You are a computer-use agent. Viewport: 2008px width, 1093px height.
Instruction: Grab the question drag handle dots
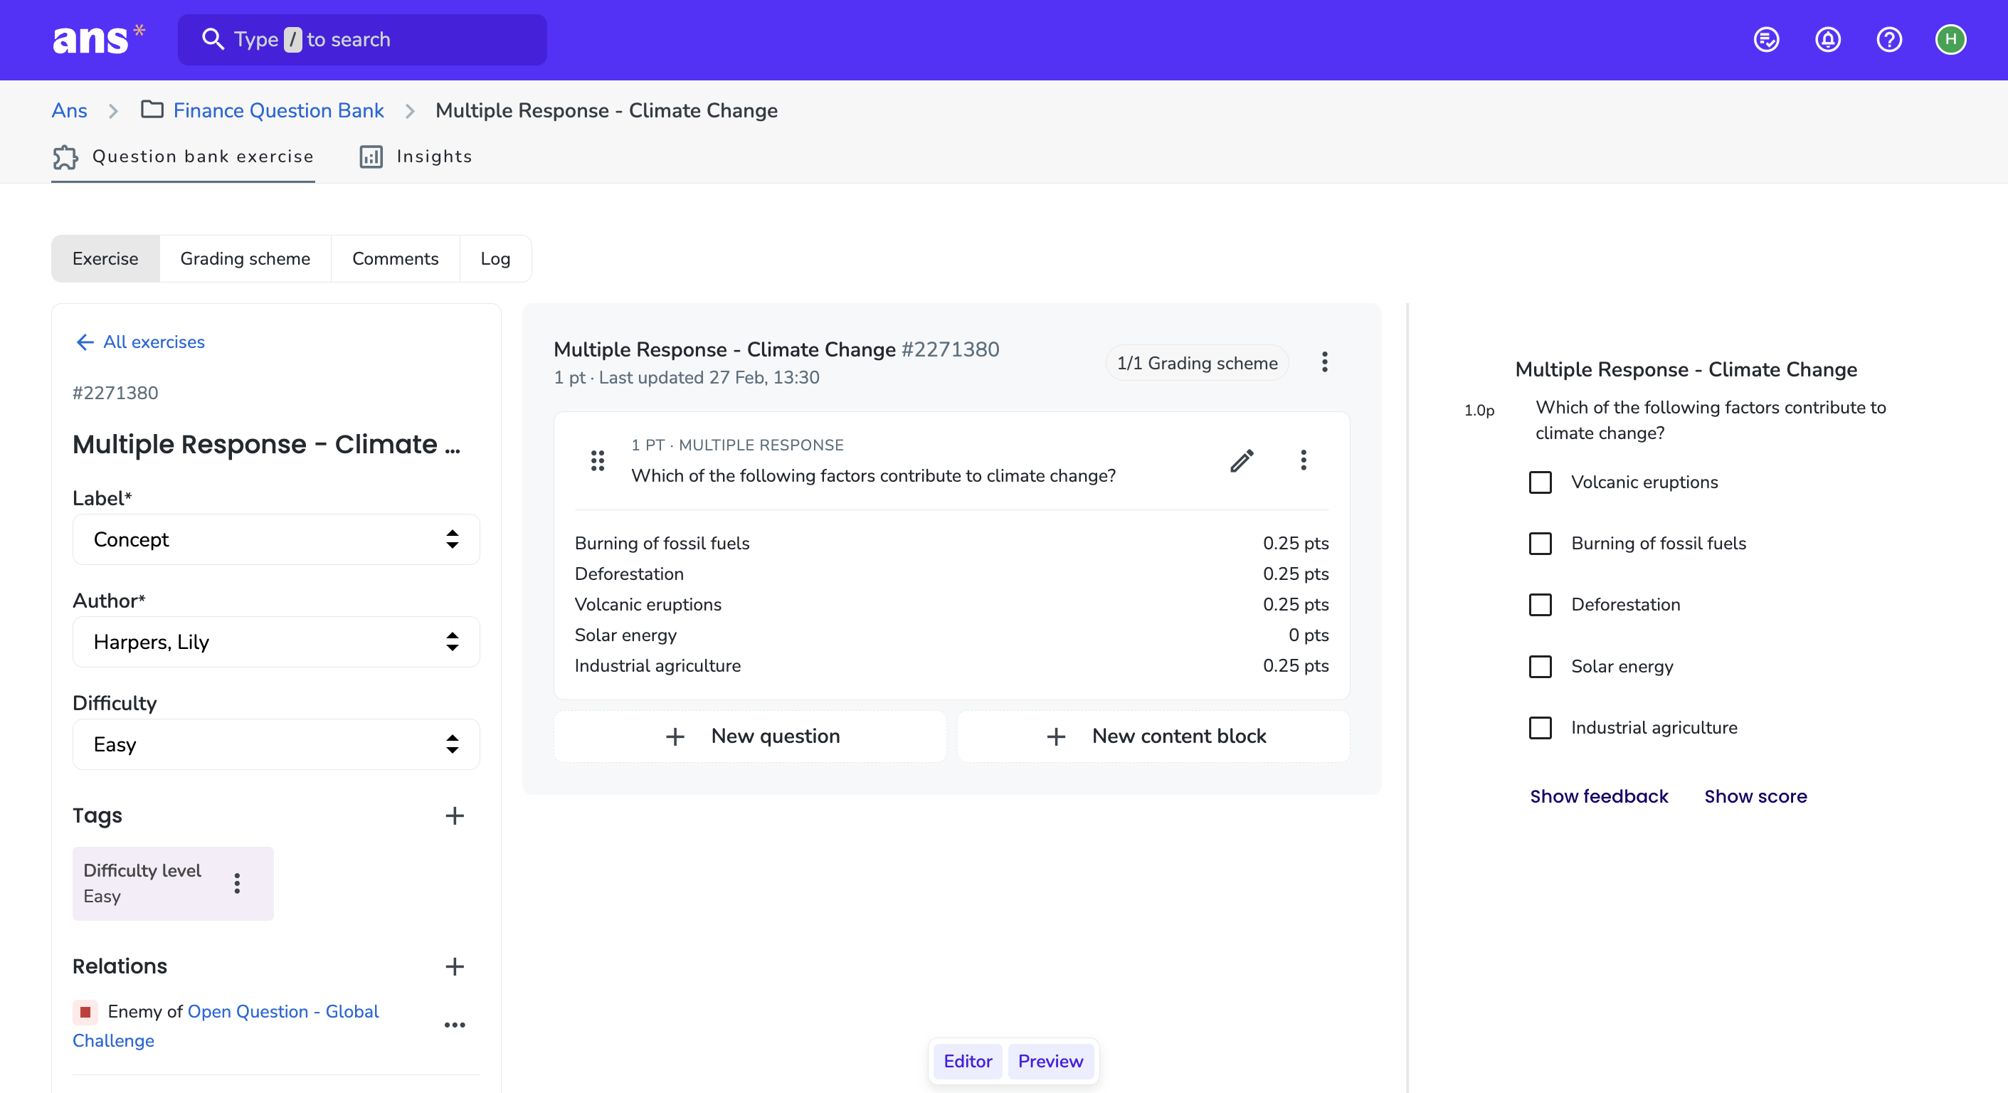coord(598,460)
